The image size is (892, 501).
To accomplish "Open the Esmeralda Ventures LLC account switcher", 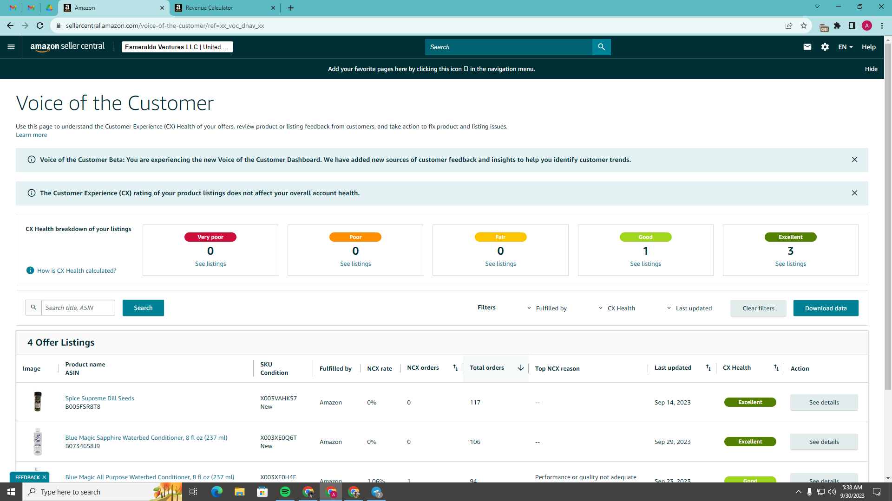I will [x=177, y=47].
